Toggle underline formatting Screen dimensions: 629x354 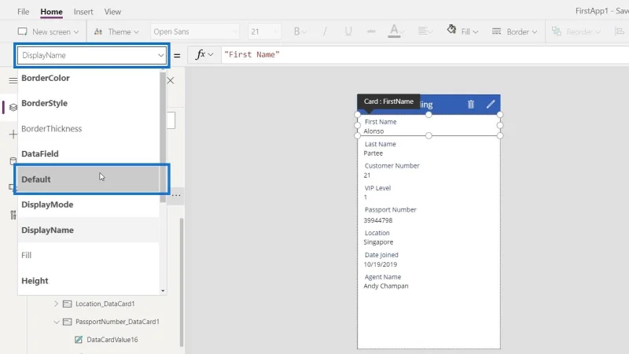tap(348, 31)
